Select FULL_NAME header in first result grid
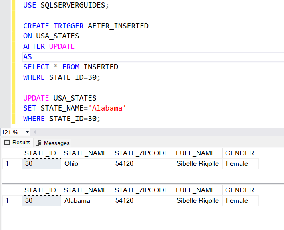The image size is (284, 230). (x=198, y=153)
